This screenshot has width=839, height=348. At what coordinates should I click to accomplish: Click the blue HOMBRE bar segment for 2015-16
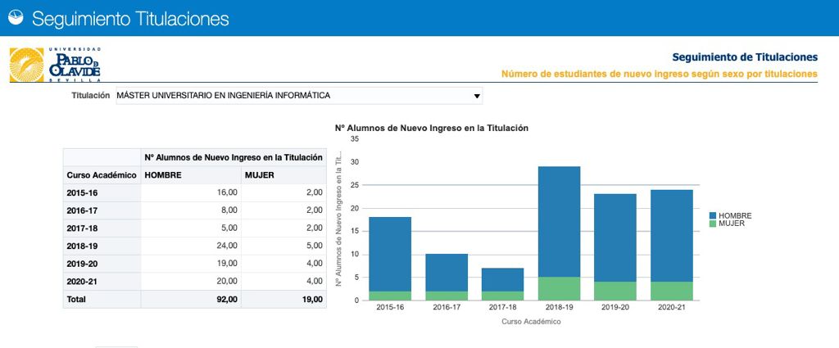(389, 254)
